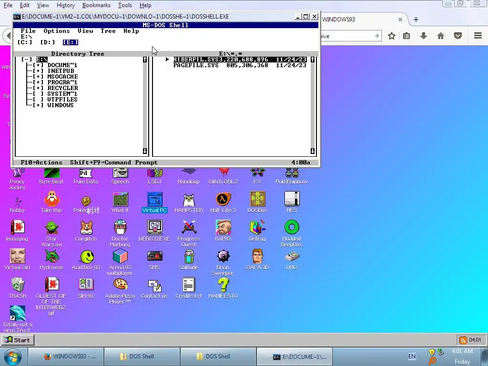Launch Progress Quest icon
488x366 pixels.
[189, 234]
